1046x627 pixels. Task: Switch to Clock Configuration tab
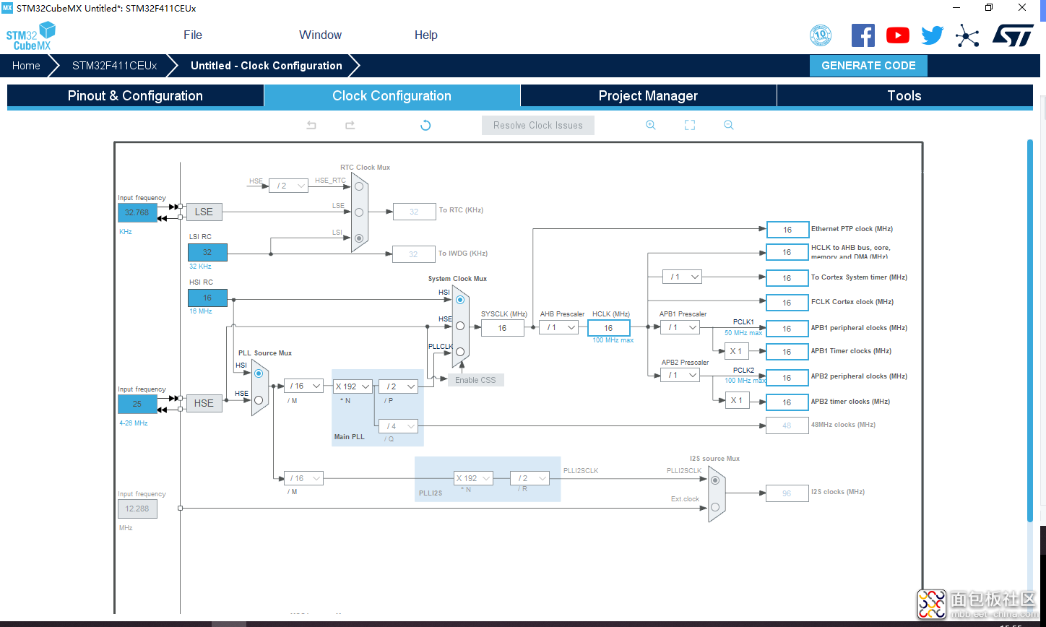pyautogui.click(x=392, y=96)
